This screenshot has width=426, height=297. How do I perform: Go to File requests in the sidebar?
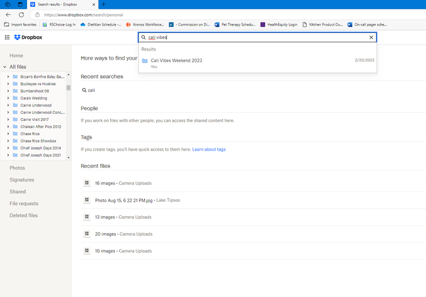(x=23, y=204)
